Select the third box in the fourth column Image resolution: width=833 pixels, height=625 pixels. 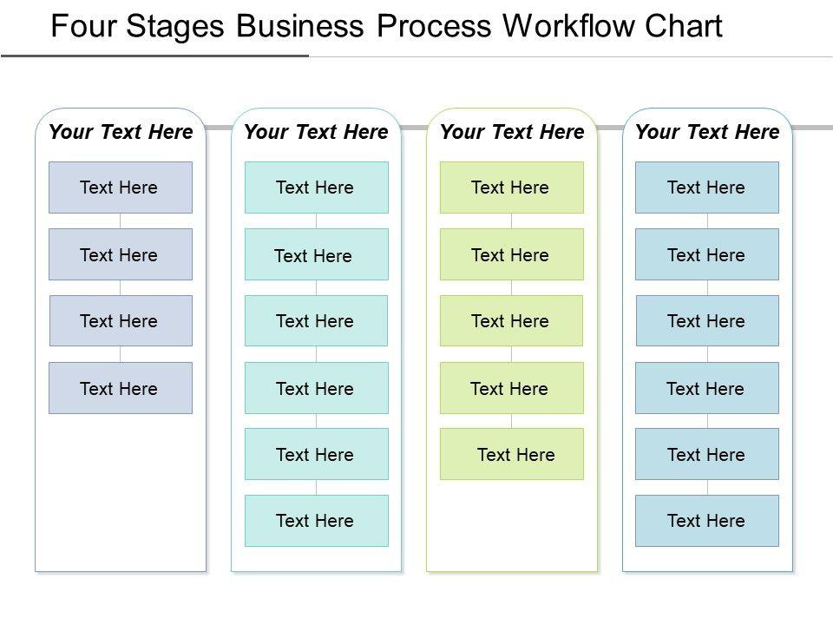[707, 321]
